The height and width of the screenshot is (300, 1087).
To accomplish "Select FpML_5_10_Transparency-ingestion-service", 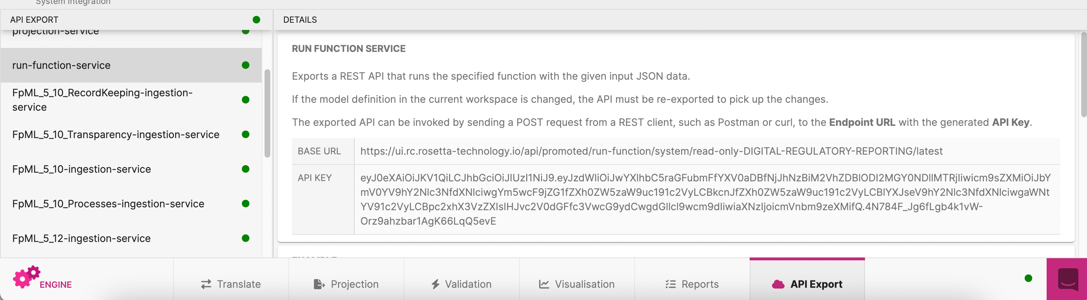I will point(116,134).
